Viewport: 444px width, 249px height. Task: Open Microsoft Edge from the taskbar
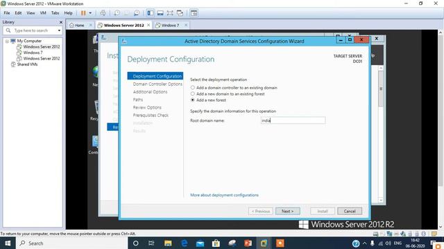point(184,243)
